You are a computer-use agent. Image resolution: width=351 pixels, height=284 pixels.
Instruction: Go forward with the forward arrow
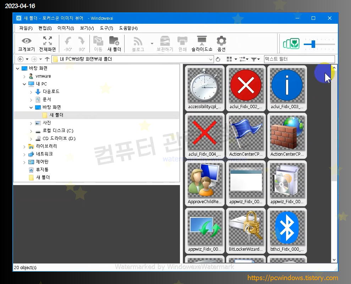34,59
